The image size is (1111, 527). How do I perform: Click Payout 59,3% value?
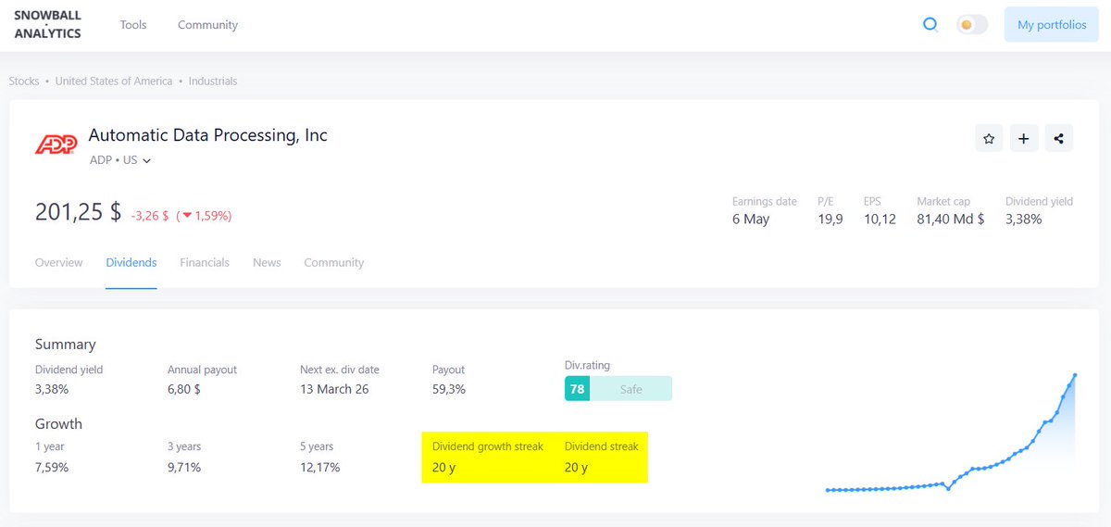(x=449, y=389)
